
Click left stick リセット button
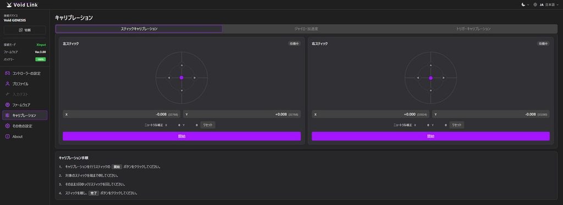pyautogui.click(x=208, y=125)
